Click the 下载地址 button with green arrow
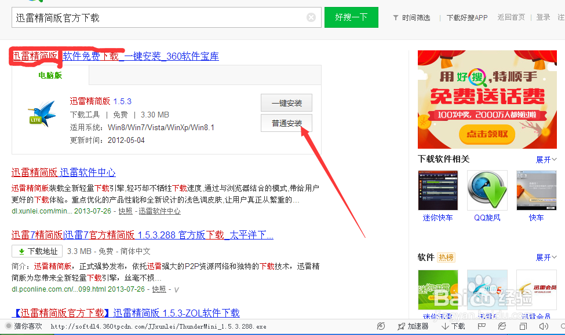565x335 pixels. tap(37, 251)
